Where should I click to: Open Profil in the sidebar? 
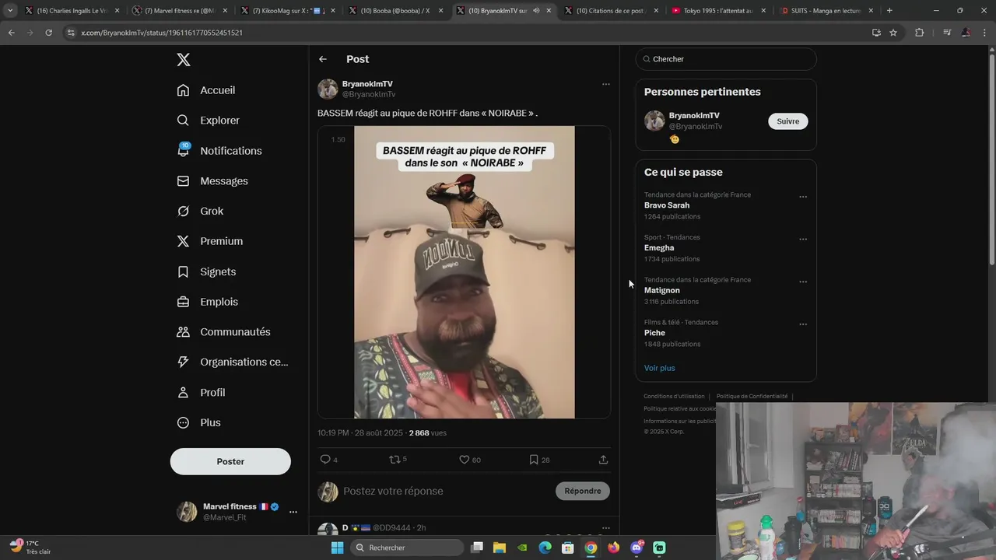[201, 393]
